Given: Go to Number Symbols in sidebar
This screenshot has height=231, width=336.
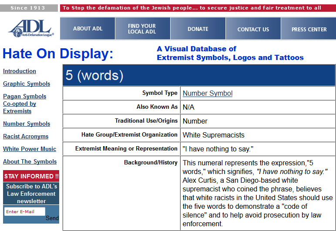Looking at the screenshot, I should coord(27,124).
